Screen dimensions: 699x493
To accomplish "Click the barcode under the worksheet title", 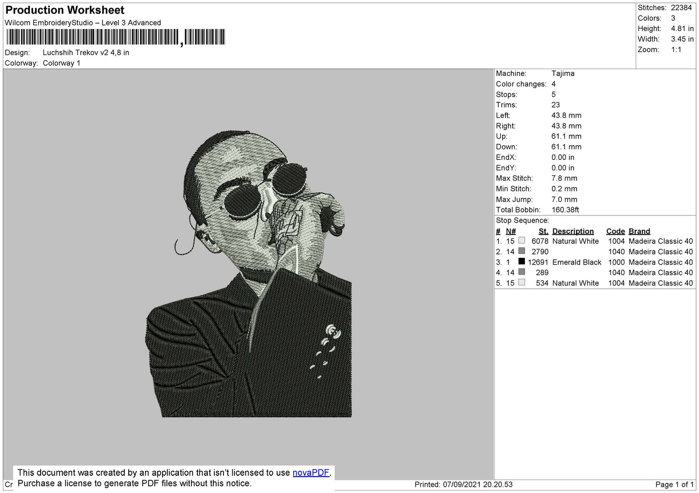I will [x=116, y=37].
